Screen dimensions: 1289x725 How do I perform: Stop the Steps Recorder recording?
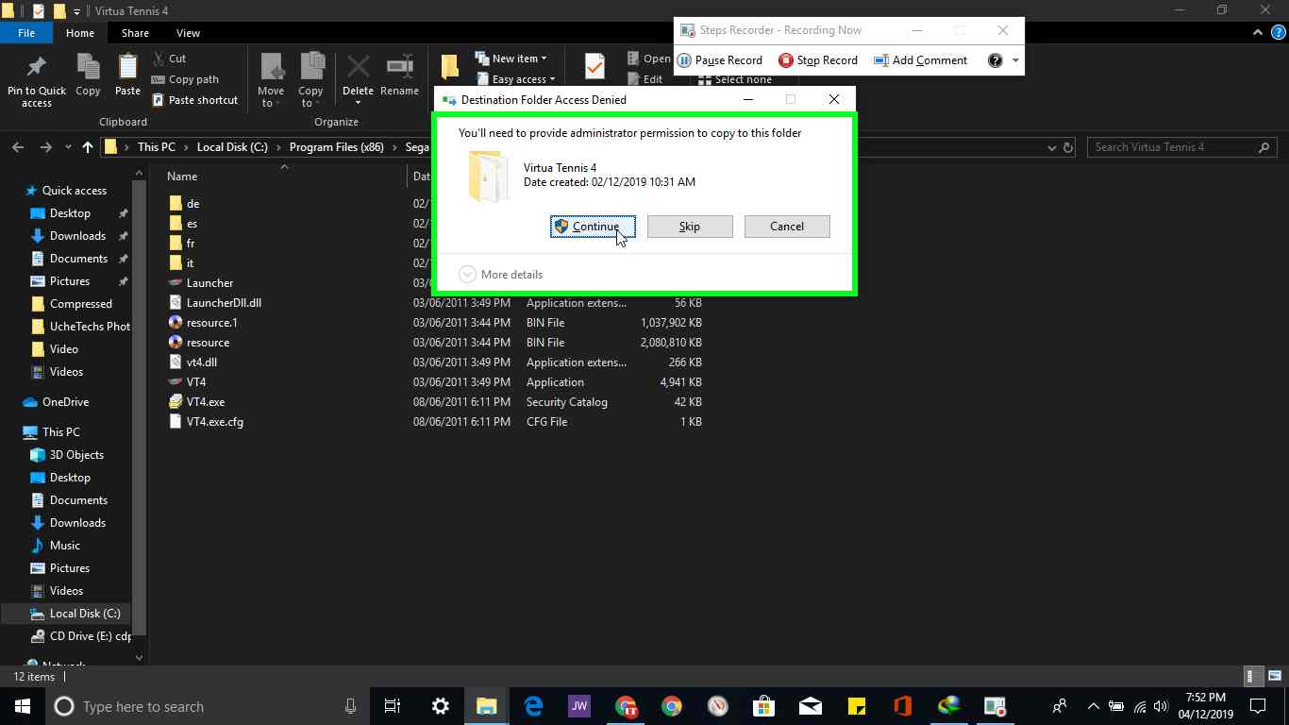coord(818,60)
